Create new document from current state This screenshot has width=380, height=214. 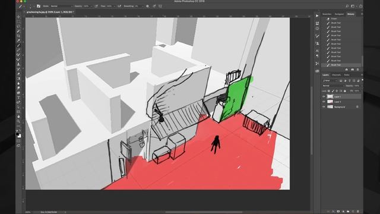[x=347, y=70]
